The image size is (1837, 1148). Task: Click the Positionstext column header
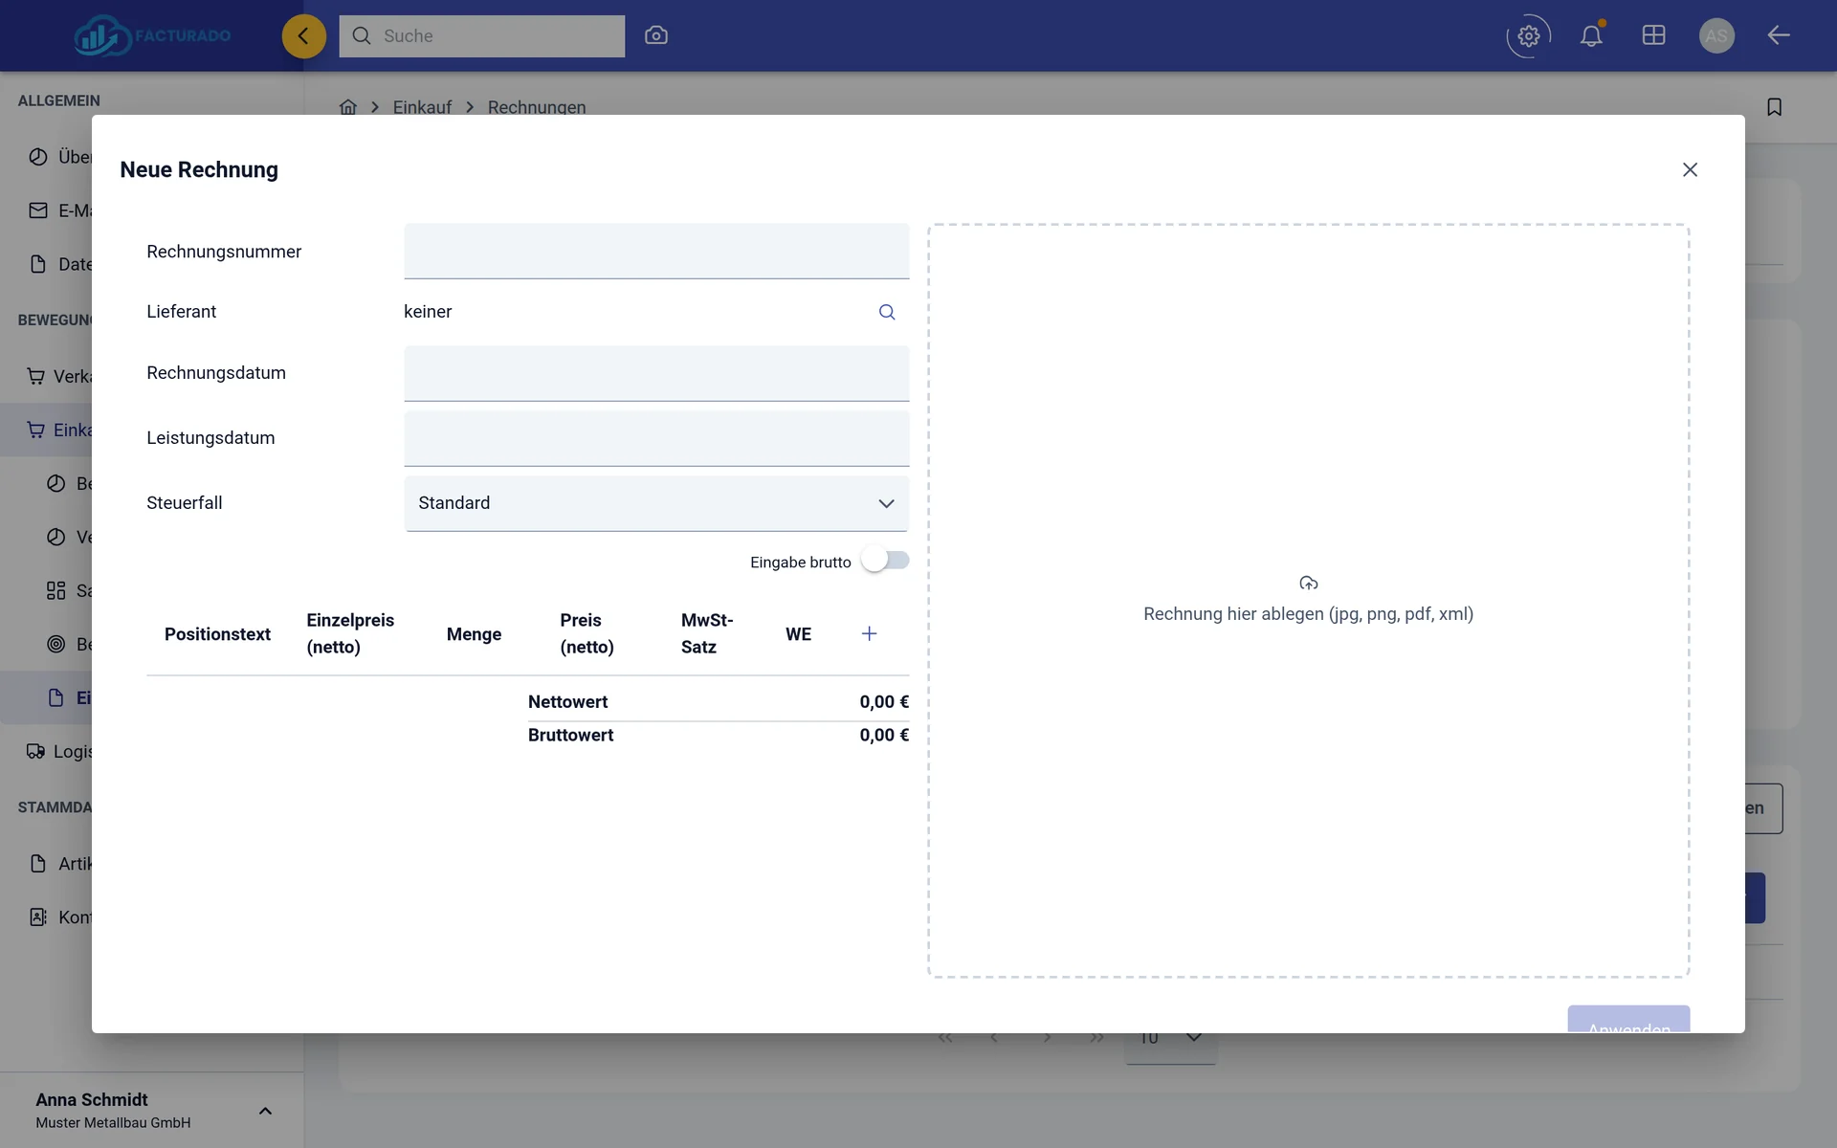coord(217,634)
